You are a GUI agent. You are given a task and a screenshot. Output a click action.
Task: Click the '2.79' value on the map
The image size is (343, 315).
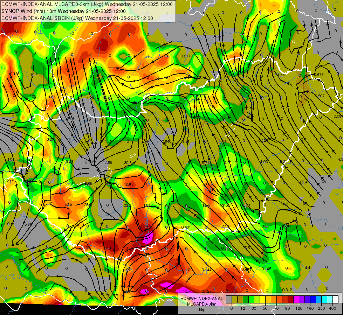click(x=285, y=225)
